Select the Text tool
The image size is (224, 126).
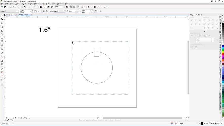coord(2,49)
